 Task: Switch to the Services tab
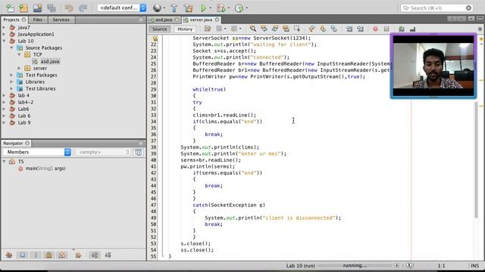pos(61,20)
